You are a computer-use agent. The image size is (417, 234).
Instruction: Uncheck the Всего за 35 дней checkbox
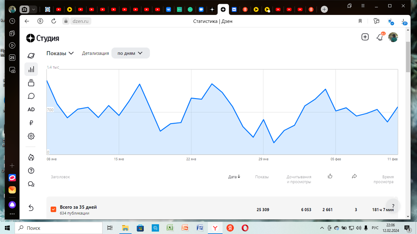[53, 209]
